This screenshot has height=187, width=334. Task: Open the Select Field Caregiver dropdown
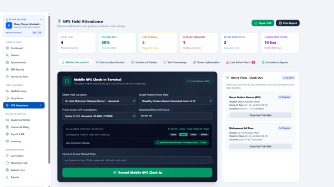point(99,101)
